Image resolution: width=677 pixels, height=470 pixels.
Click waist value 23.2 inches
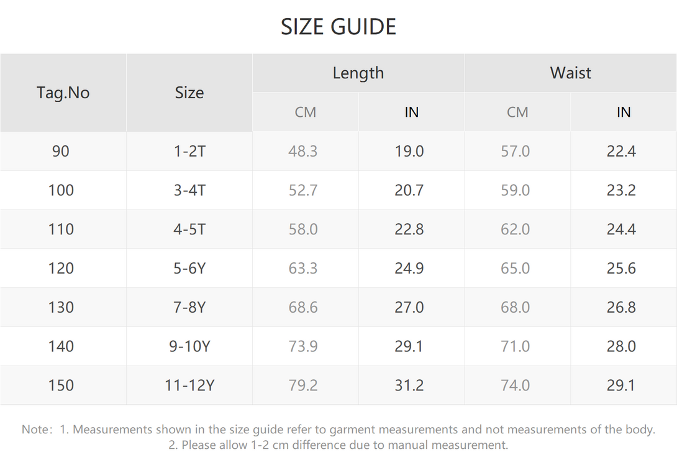(624, 190)
